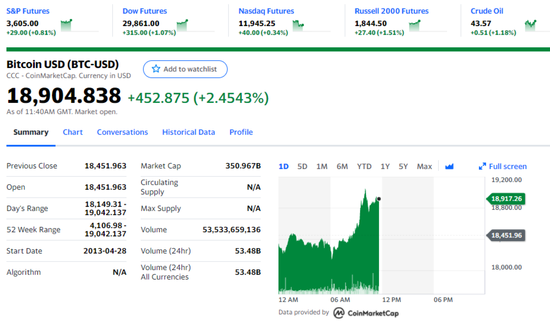Switch chart type using the area chart icon
This screenshot has width=550, height=322.
click(449, 167)
